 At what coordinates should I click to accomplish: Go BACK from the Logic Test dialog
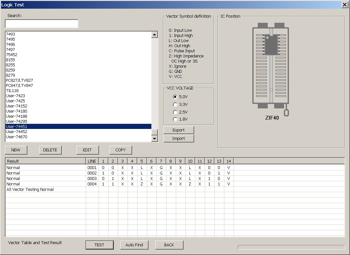[169, 245]
